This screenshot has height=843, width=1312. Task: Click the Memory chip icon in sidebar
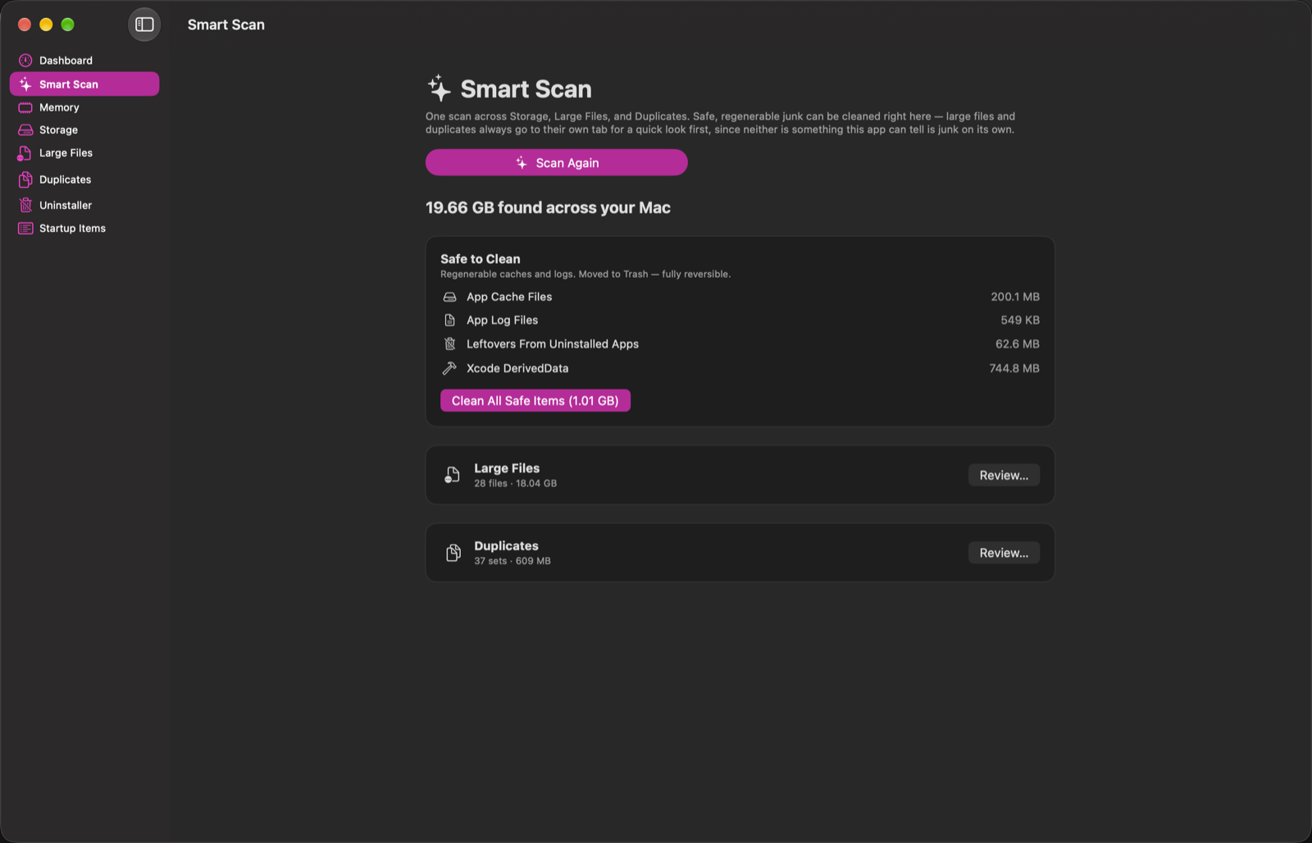pos(25,107)
